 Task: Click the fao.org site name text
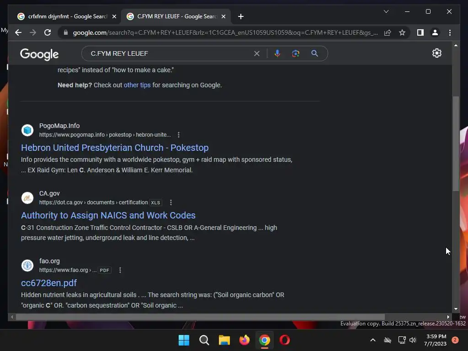coord(49,261)
